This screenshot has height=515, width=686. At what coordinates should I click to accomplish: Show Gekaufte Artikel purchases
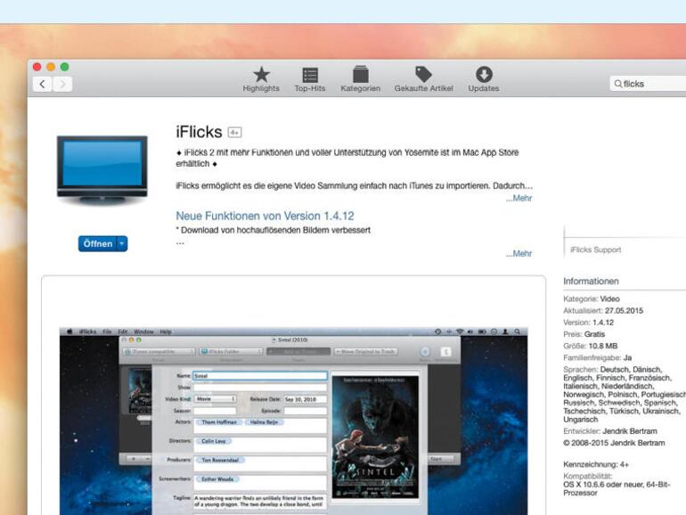click(423, 79)
